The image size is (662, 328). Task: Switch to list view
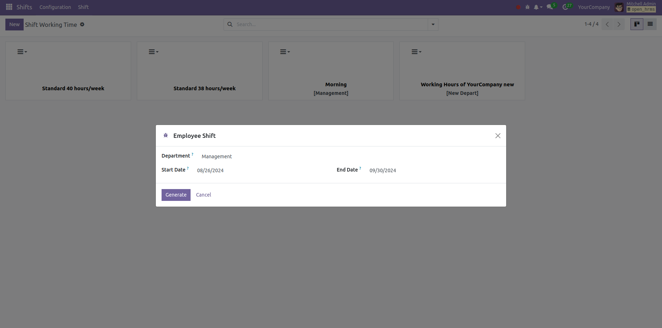point(650,24)
